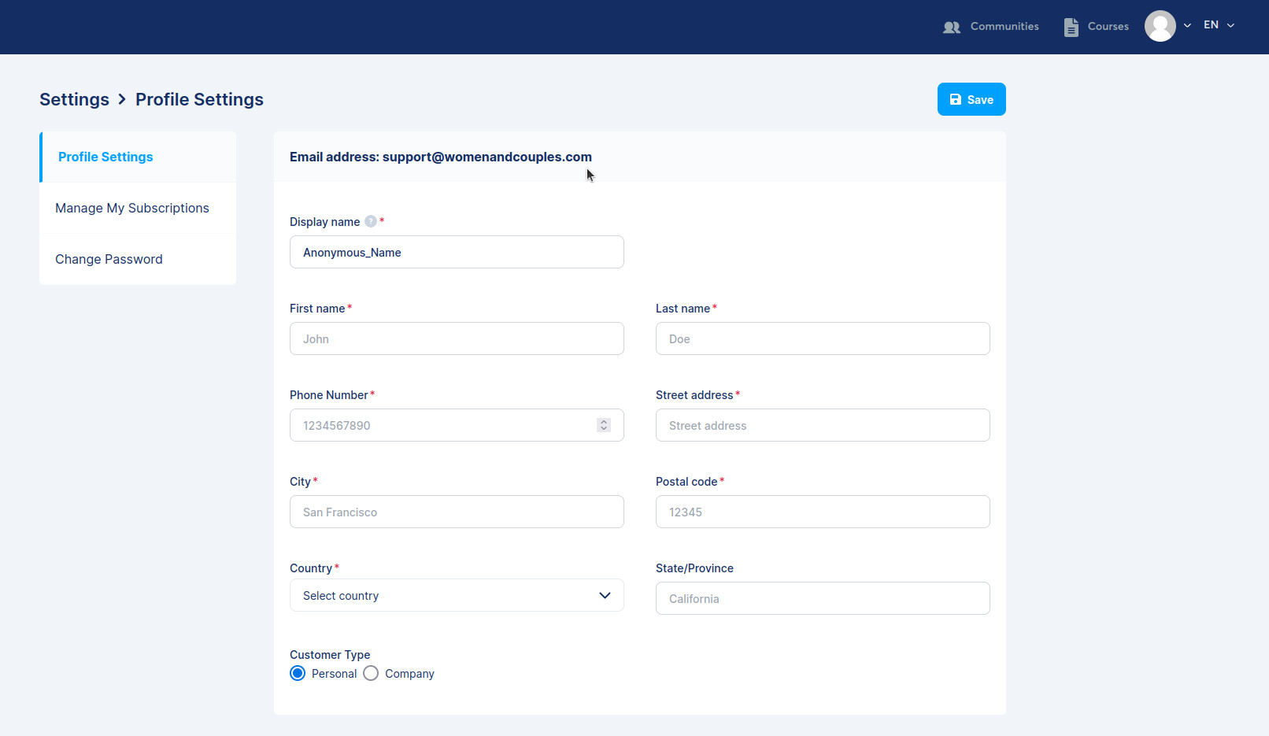Screen dimensions: 1269x736
Task: Open the EN language dropdown
Action: [x=1219, y=25]
